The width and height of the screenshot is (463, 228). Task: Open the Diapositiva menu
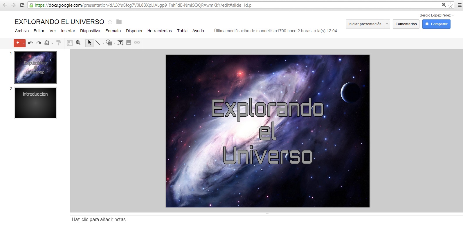click(90, 31)
